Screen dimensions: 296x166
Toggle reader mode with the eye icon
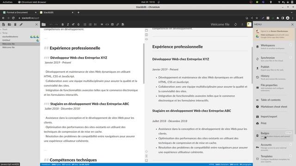point(147,39)
